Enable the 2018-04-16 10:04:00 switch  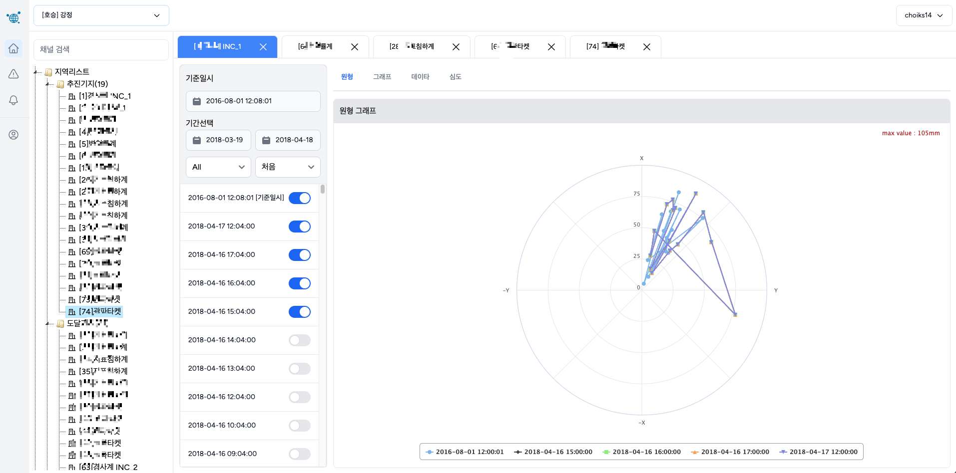(300, 426)
